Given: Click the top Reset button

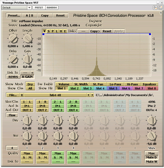Looking at the screenshot, I should click(x=61, y=15).
